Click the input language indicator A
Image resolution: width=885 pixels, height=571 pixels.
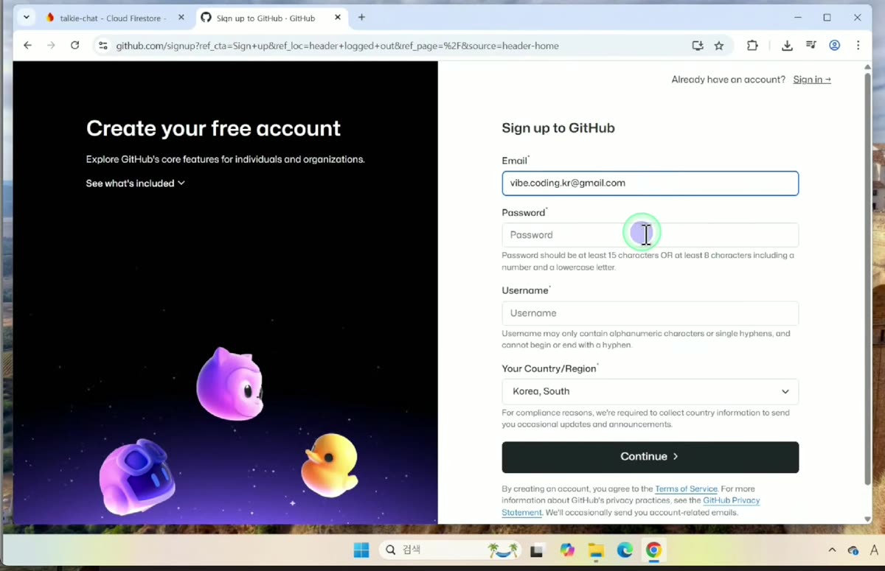point(874,550)
